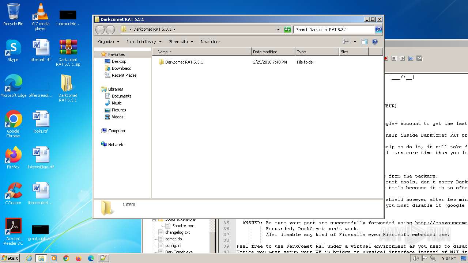This screenshot has width=468, height=263.
Task: Click save recorded macro icon
Action: click(x=419, y=58)
